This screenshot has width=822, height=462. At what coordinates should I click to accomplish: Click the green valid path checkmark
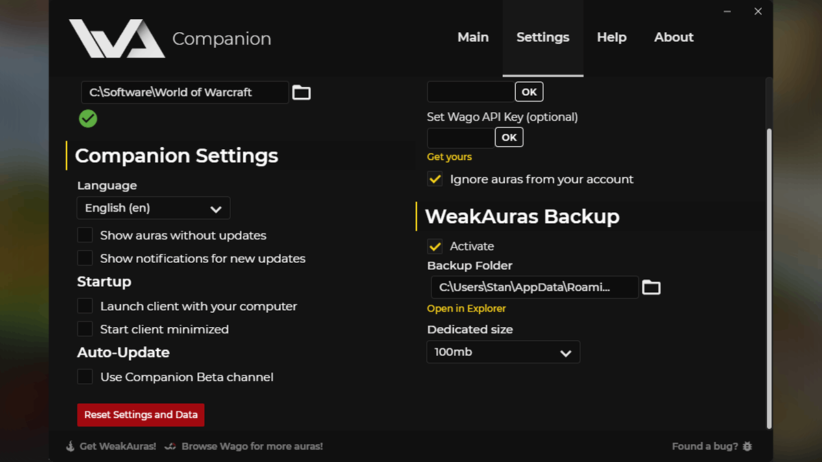click(x=88, y=118)
